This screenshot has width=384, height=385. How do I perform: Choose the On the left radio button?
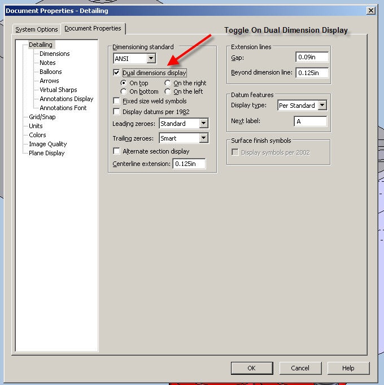pyautogui.click(x=168, y=91)
